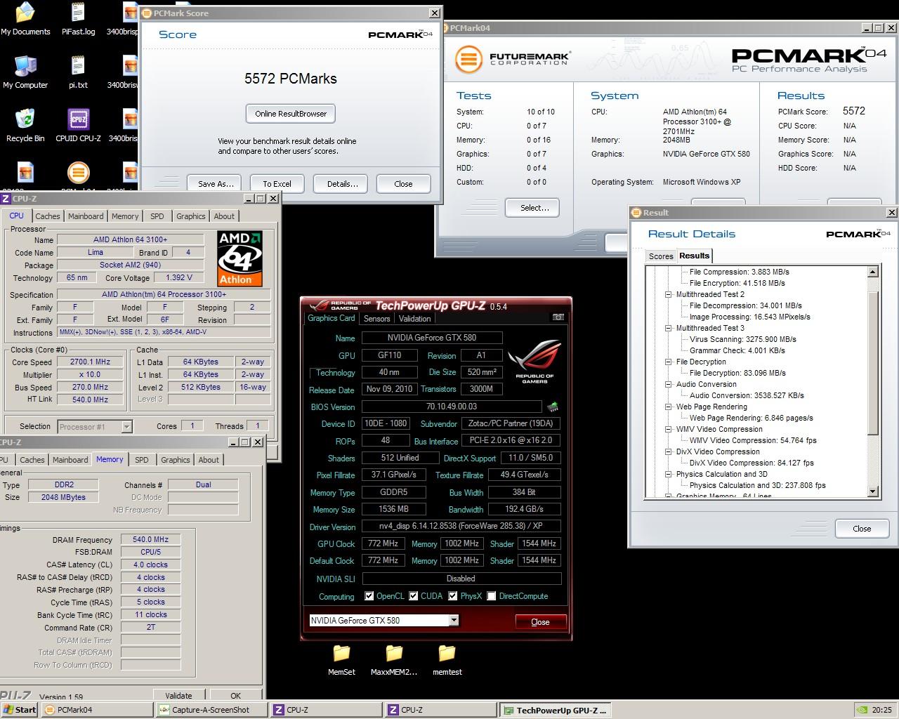The height and width of the screenshot is (719, 899).
Task: Click Validate button in CPU-Z
Action: point(178,696)
